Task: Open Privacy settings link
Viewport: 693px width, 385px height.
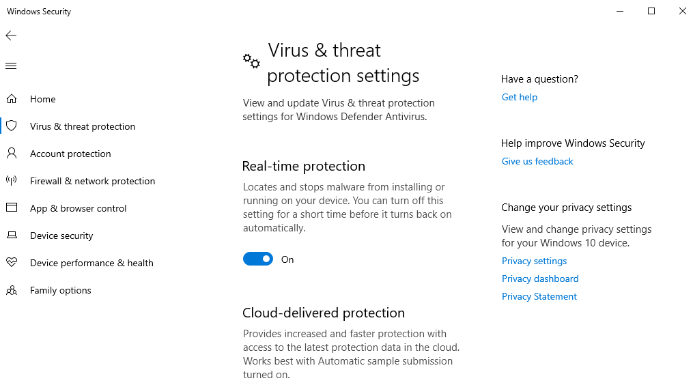Action: click(534, 261)
